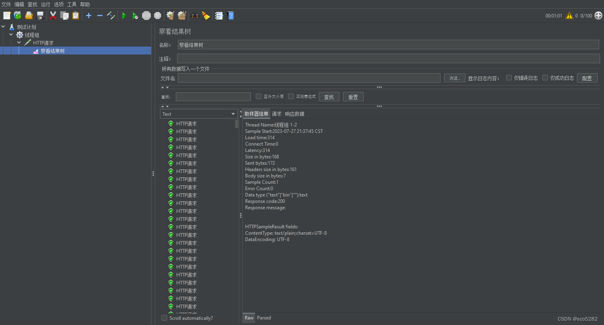Screen dimensions: 604x325
Task: Click the Clear All brooms icon
Action: [182, 16]
